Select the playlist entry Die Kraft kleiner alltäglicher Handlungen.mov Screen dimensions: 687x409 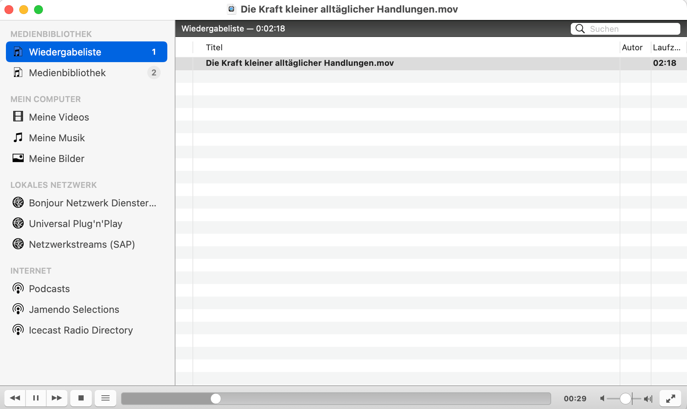click(x=299, y=63)
